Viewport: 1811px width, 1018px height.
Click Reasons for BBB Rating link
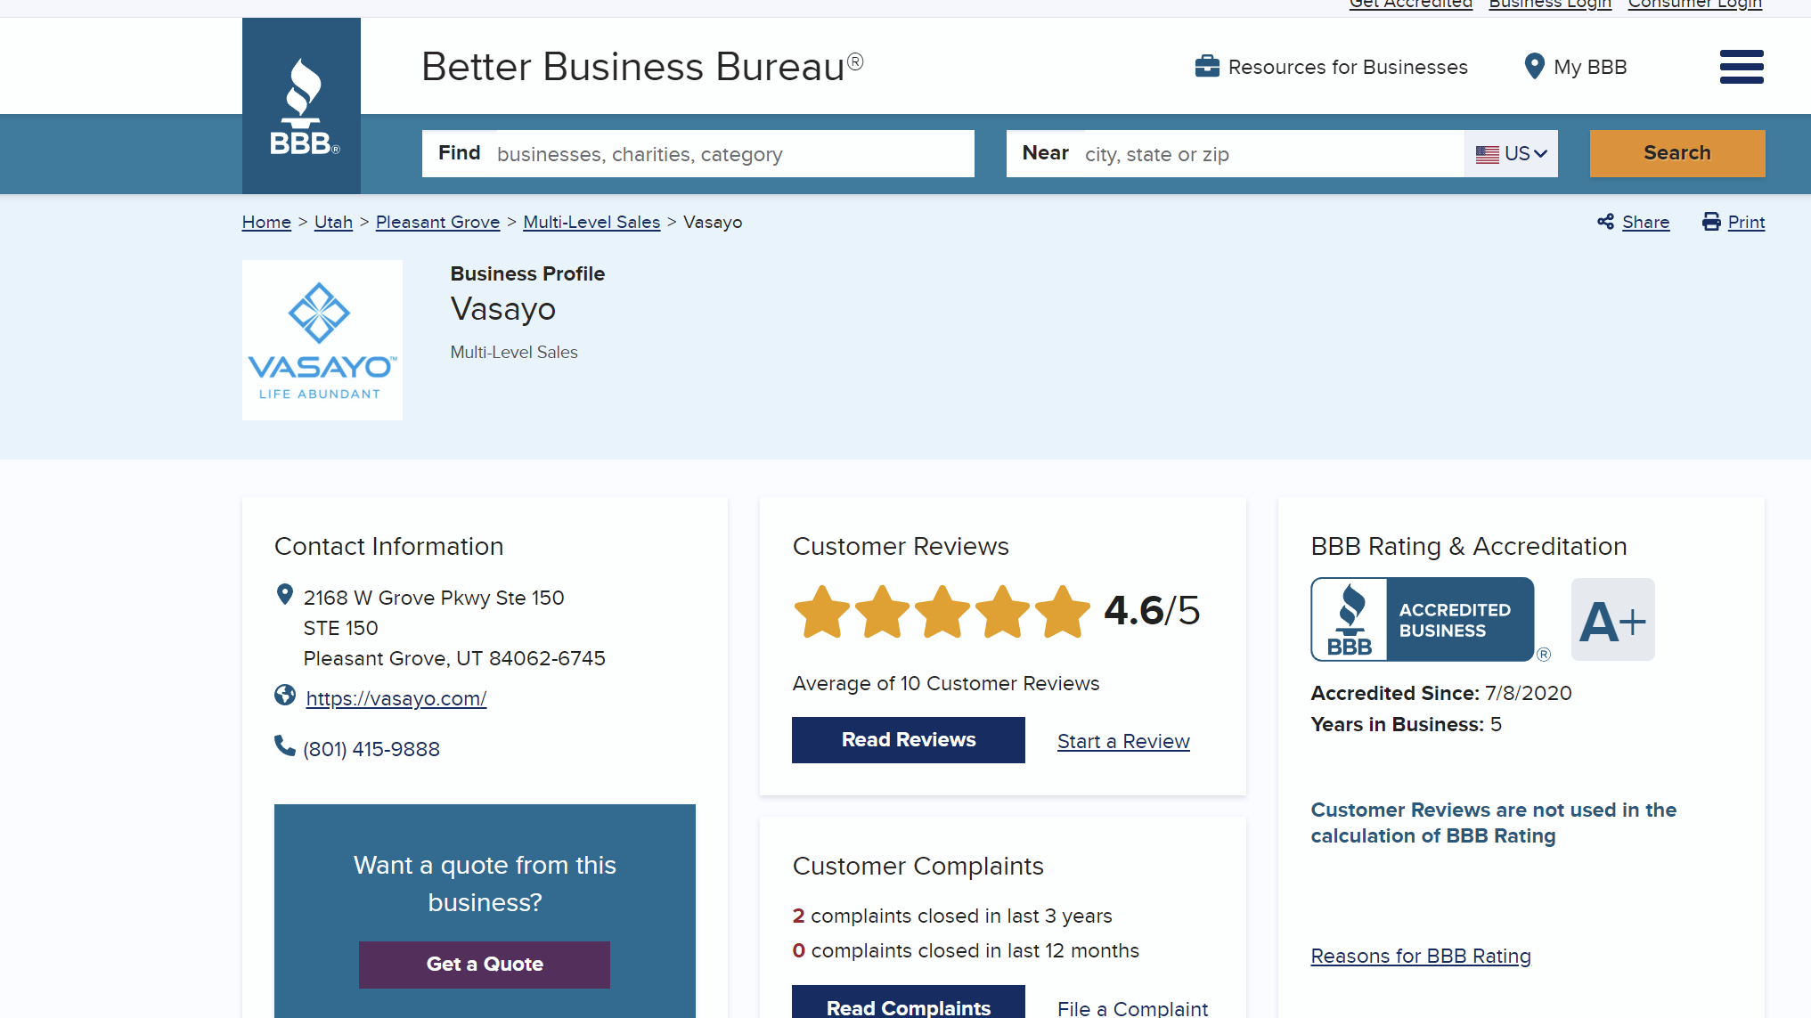click(x=1421, y=956)
